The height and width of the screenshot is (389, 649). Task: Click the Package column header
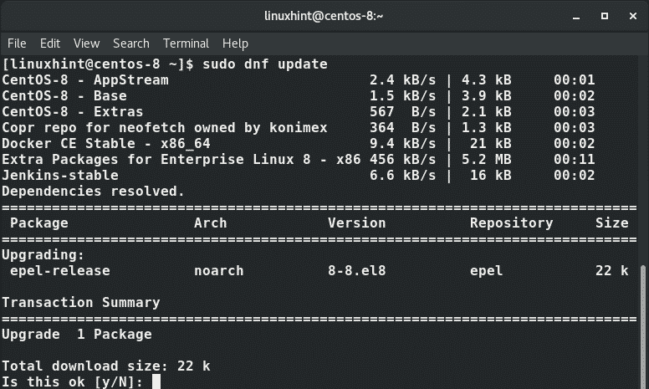pyautogui.click(x=39, y=223)
